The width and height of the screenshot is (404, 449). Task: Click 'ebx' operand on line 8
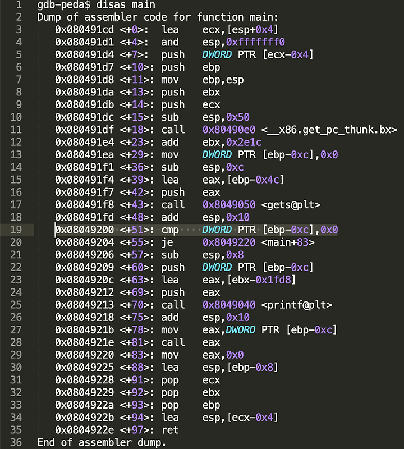click(212, 92)
